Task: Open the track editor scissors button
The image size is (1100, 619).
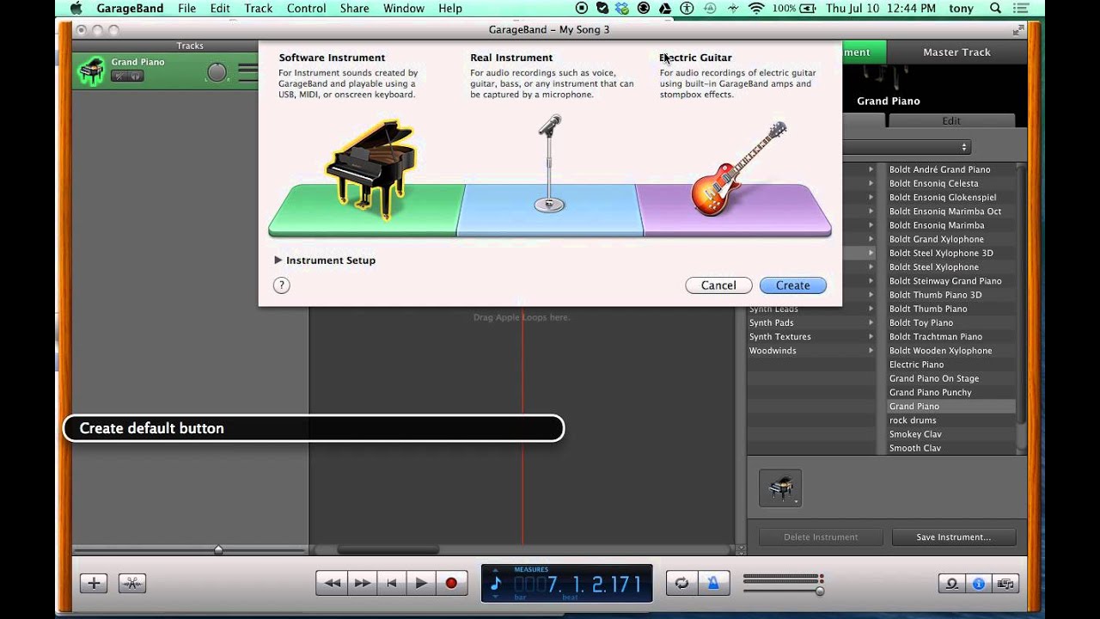Action: (x=132, y=583)
